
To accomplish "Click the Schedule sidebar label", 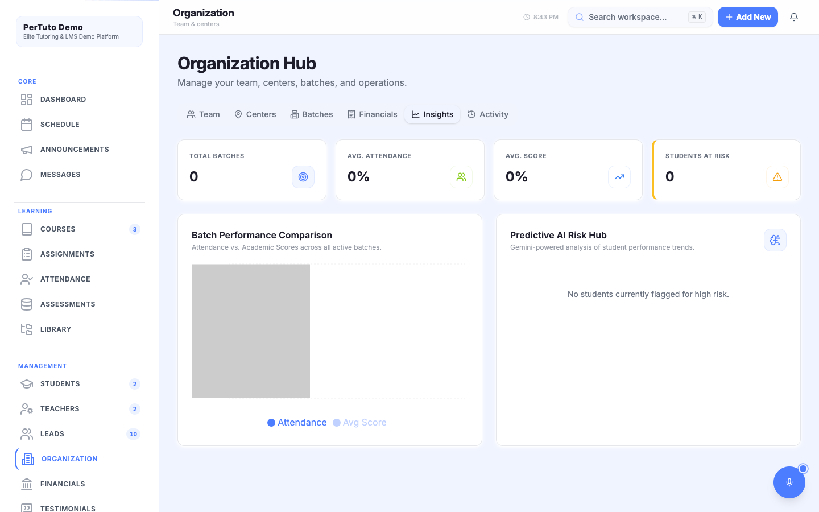I will click(60, 125).
